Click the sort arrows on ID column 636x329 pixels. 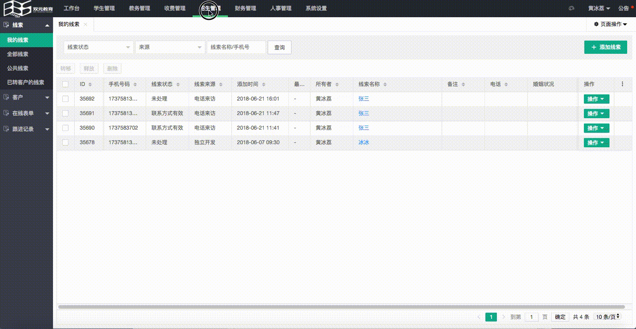[x=90, y=84]
